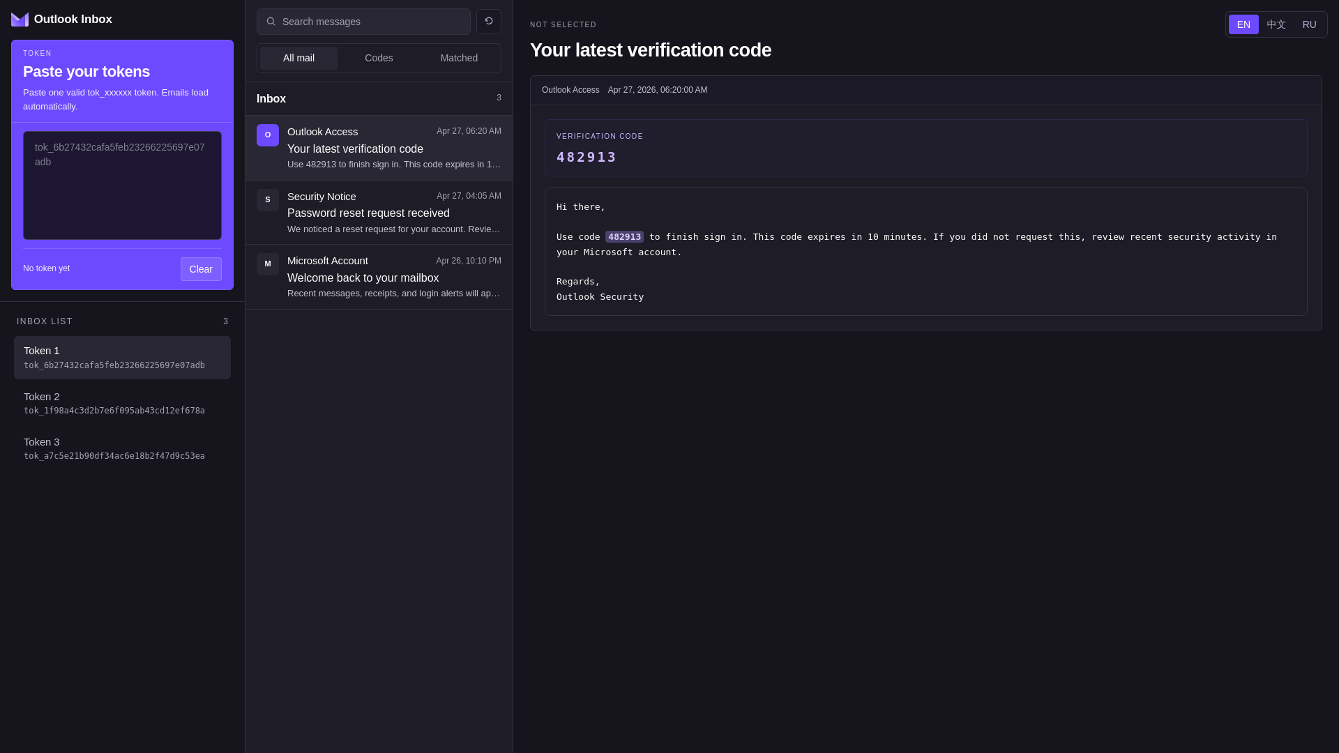Image resolution: width=1339 pixels, height=753 pixels.
Task: Click the email detail title heading
Action: [x=651, y=50]
